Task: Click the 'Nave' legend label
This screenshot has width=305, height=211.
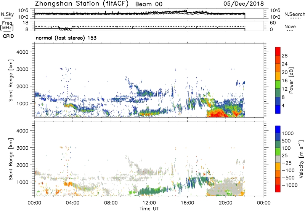Action: (290, 27)
